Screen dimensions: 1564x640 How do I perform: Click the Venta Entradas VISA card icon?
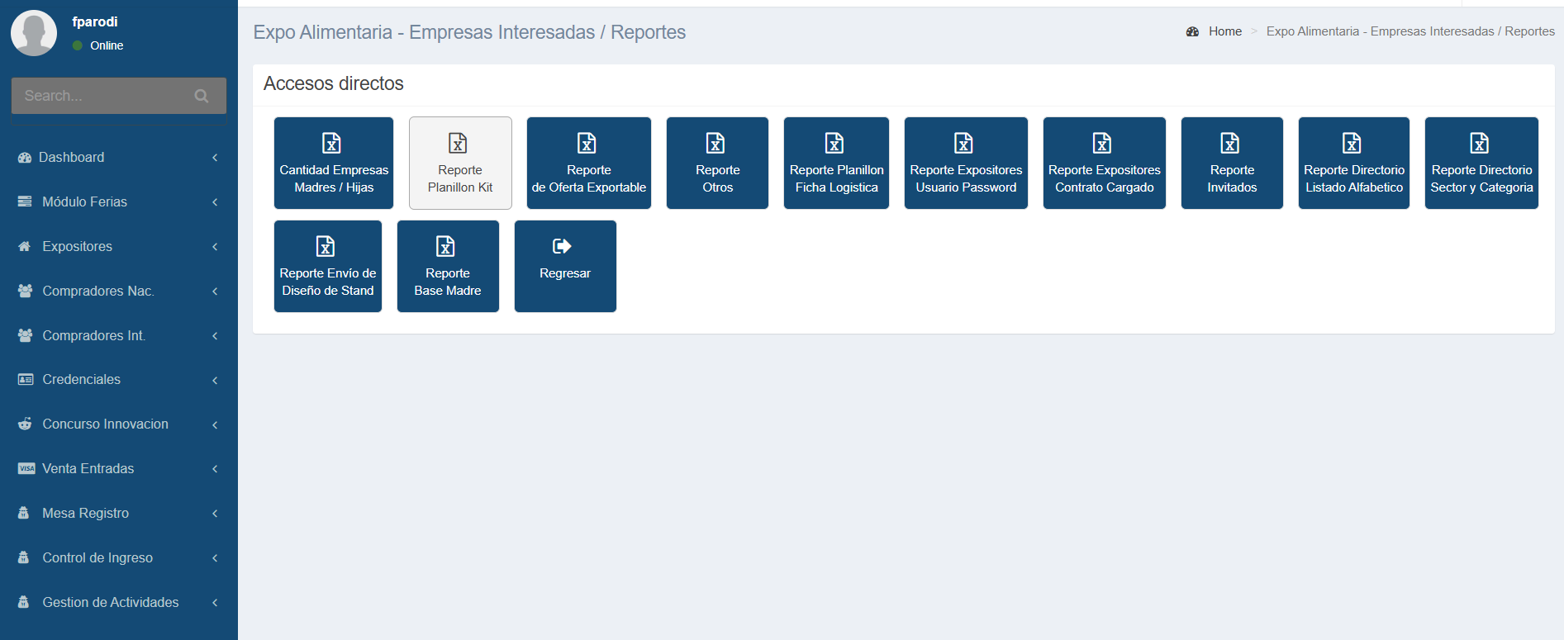(x=26, y=468)
